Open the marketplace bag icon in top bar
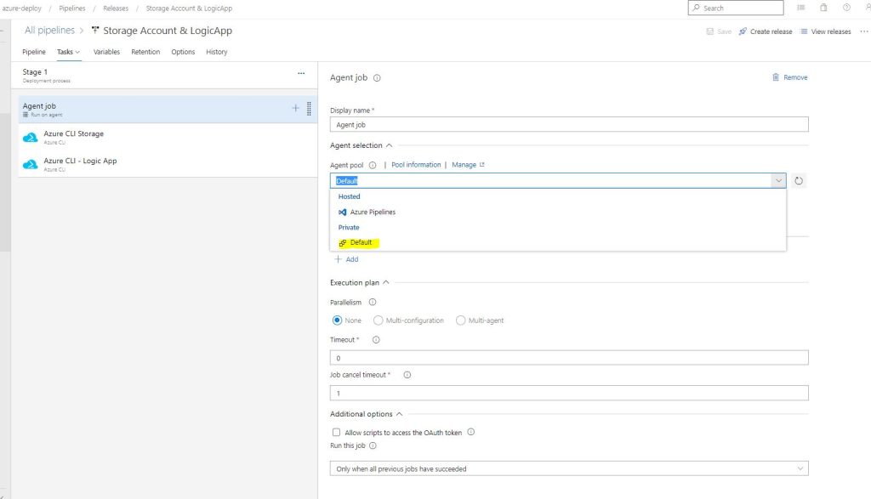This screenshot has width=871, height=499. tap(823, 8)
